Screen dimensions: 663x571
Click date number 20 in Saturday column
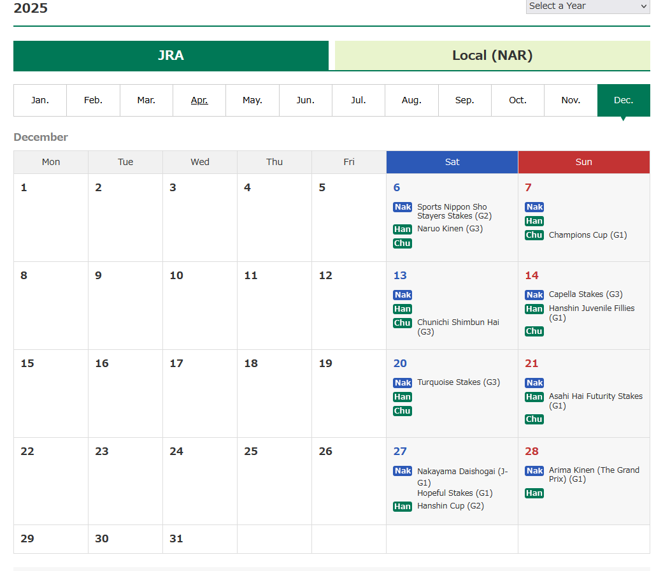tap(400, 364)
